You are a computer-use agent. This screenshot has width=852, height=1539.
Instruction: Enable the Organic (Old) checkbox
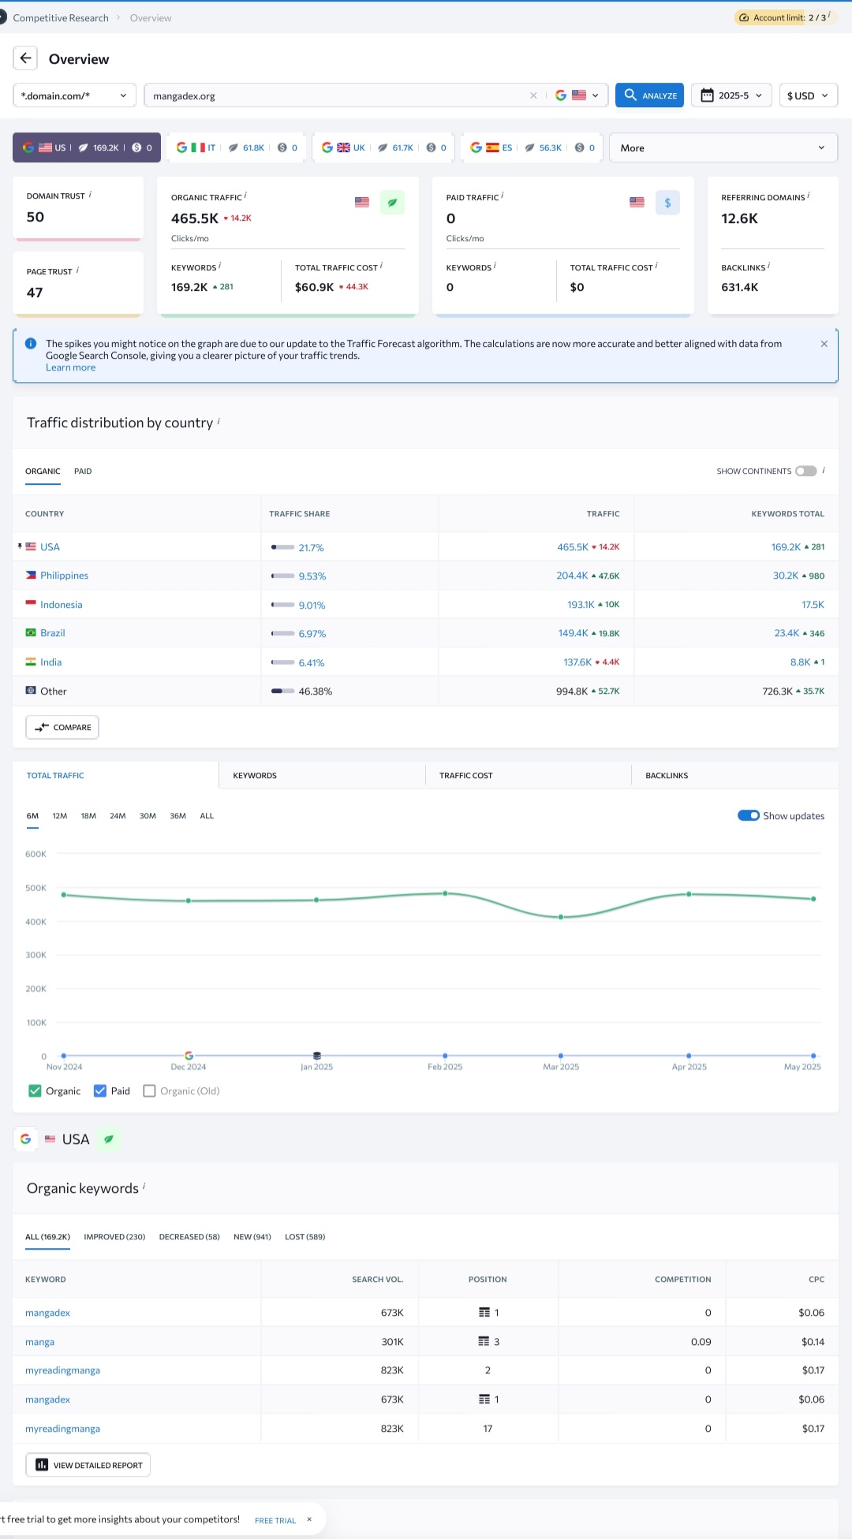[149, 1091]
